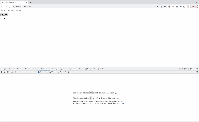The image size is (199, 122).
Task: Enable the Web Vitals checkbox
Action: point(58,72)
